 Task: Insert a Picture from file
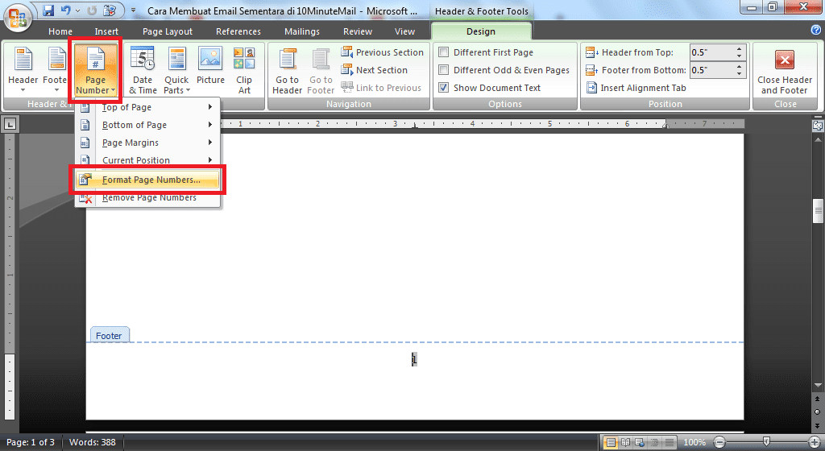[210, 66]
